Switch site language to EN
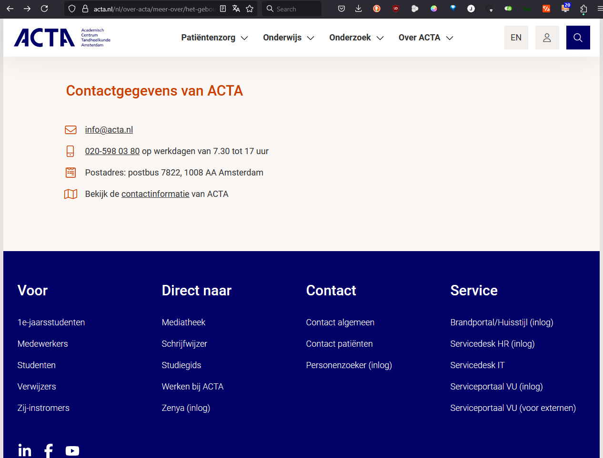Viewport: 603px width, 458px height. (516, 38)
